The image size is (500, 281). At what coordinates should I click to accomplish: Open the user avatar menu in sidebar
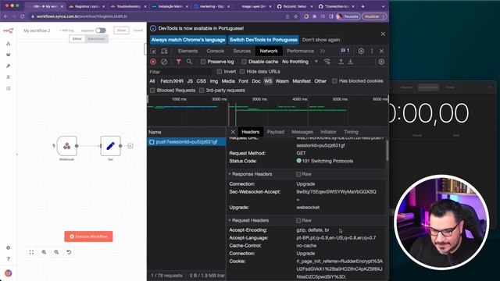[9, 273]
